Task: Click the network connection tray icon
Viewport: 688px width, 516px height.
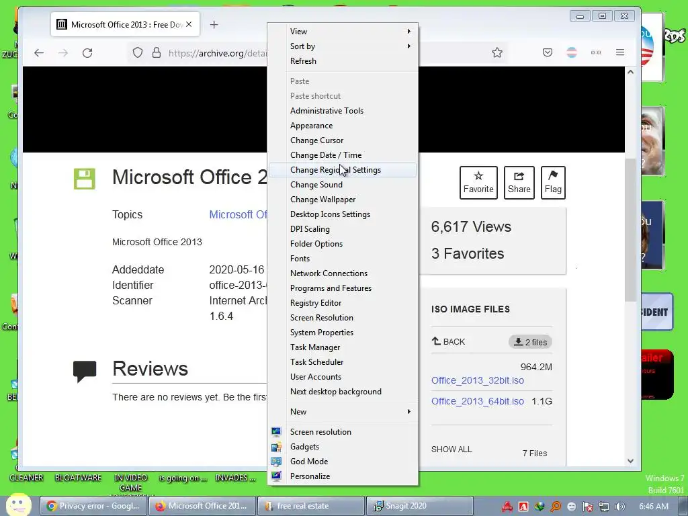Action: coord(604,507)
